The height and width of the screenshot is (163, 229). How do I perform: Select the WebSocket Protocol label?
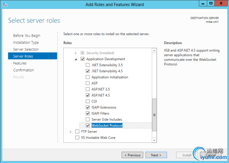pyautogui.click(x=107, y=126)
